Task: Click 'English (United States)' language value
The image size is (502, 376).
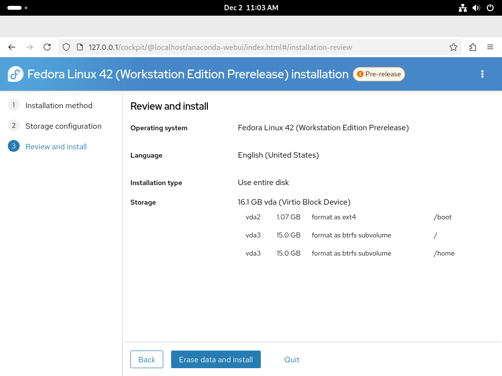Action: point(278,155)
